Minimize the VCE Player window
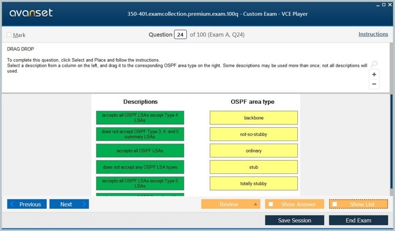 (x=378, y=4)
